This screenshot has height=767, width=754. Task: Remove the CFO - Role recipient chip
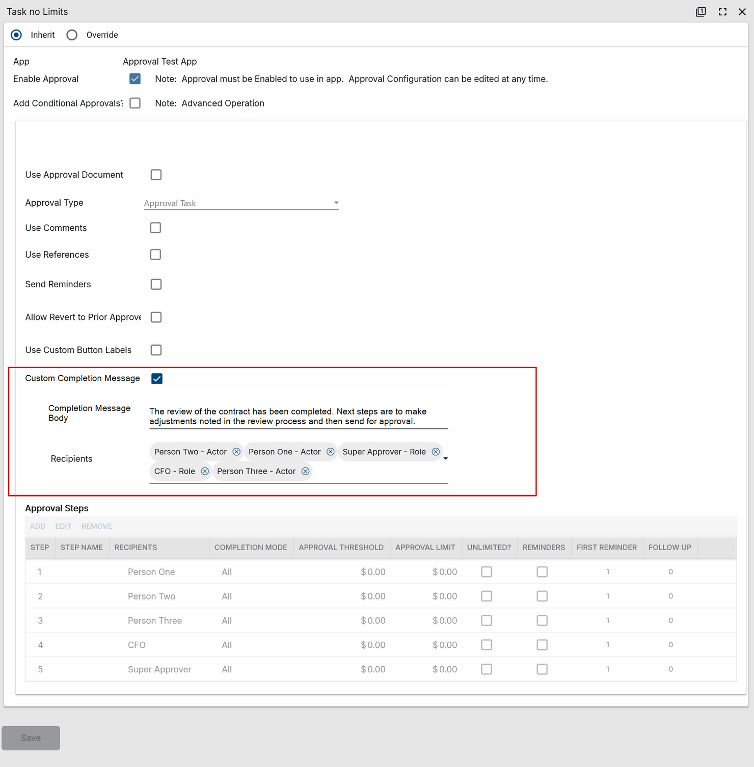click(x=205, y=471)
